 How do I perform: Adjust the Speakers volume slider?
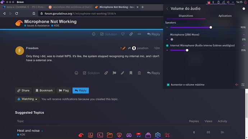[204, 28]
